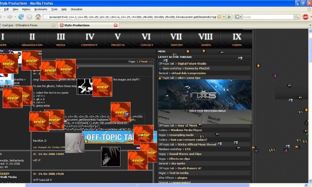Click in the Google search field

click(x=268, y=17)
